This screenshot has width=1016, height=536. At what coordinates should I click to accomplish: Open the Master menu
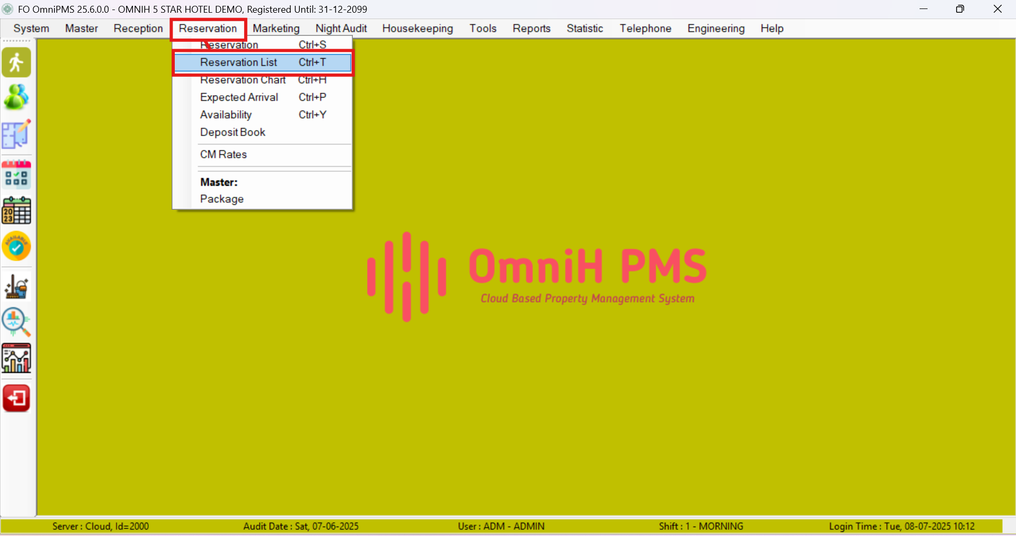pos(82,29)
